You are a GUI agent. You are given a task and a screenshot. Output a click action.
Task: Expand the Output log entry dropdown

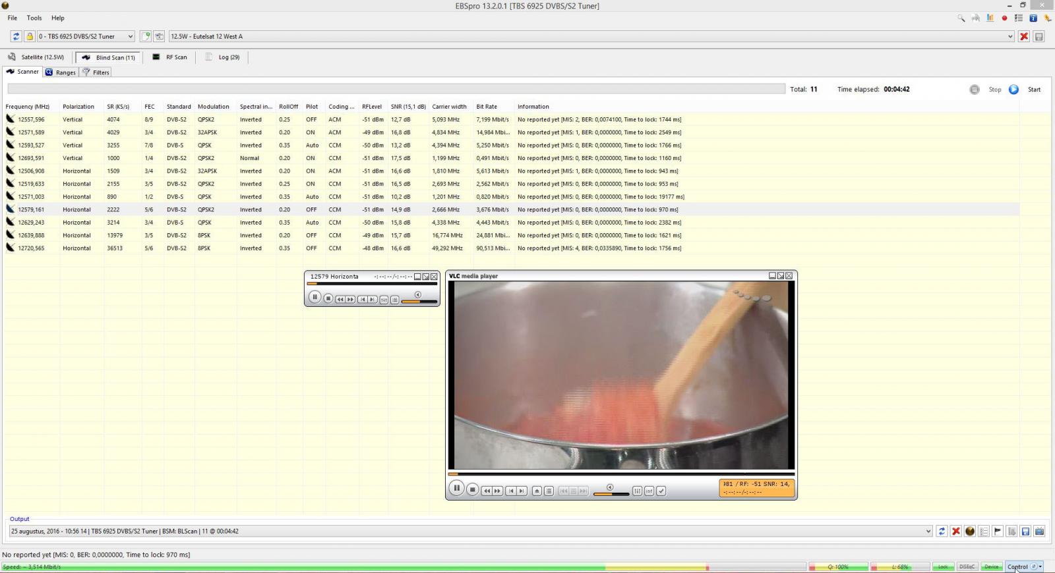[928, 532]
